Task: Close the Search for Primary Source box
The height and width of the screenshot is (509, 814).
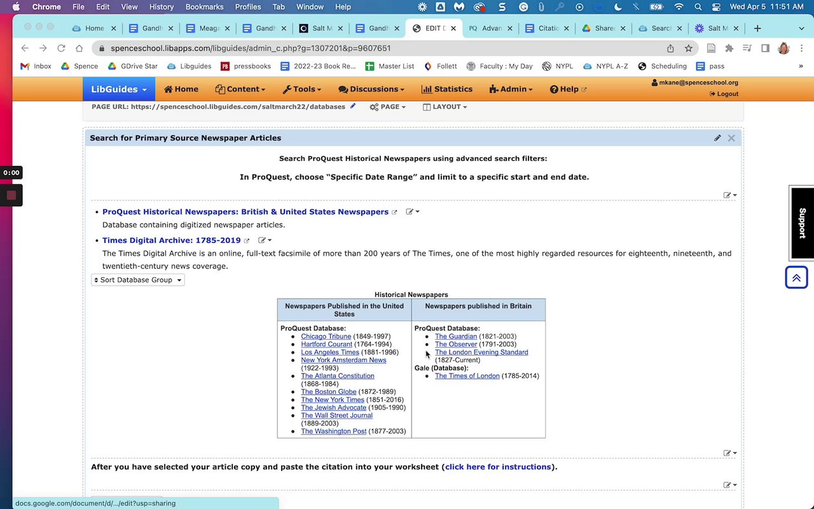Action: pos(731,138)
